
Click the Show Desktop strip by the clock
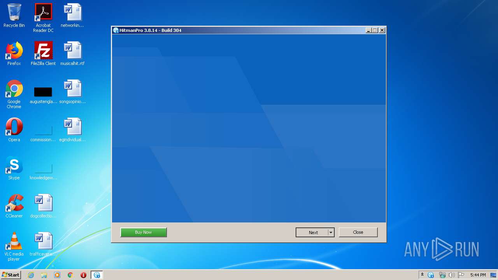[x=494, y=275]
